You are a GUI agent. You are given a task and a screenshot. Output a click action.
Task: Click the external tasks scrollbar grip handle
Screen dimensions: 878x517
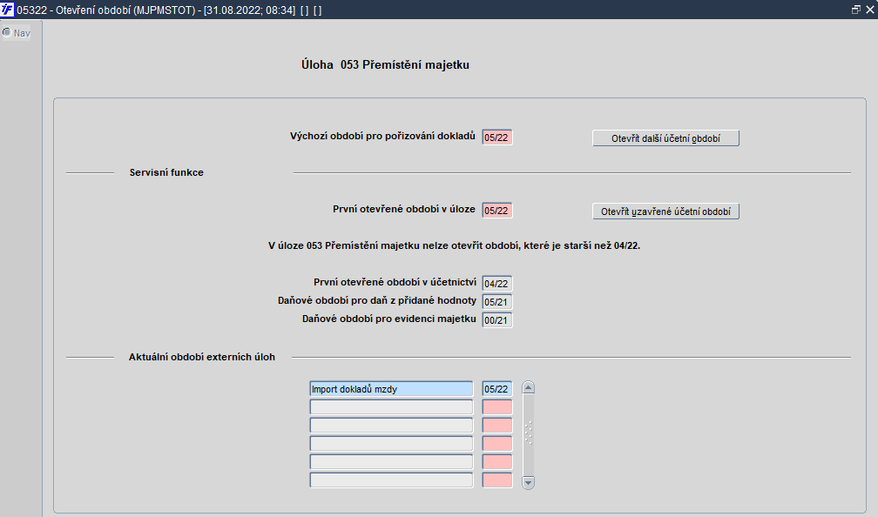(x=528, y=432)
